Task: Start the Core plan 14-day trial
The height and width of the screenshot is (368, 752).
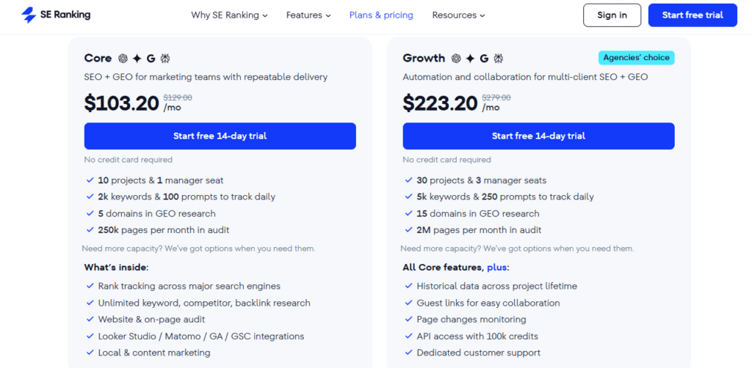Action: click(220, 136)
